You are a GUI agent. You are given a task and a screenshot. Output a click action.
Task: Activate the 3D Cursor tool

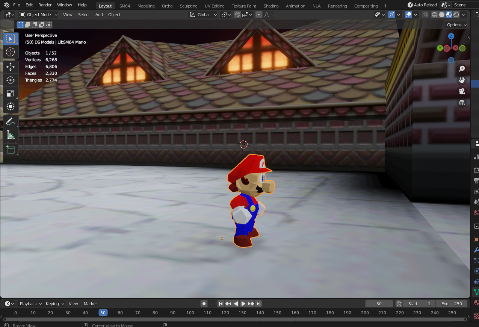click(x=11, y=52)
